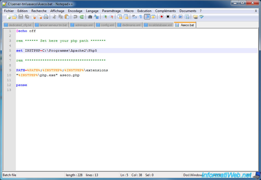The width and height of the screenshot is (261, 180).
Task: Create a new document
Action: 8,17
